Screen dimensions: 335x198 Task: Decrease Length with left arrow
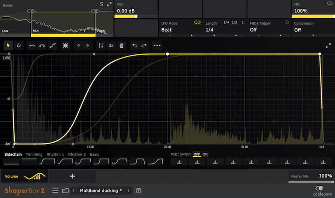coord(214,35)
